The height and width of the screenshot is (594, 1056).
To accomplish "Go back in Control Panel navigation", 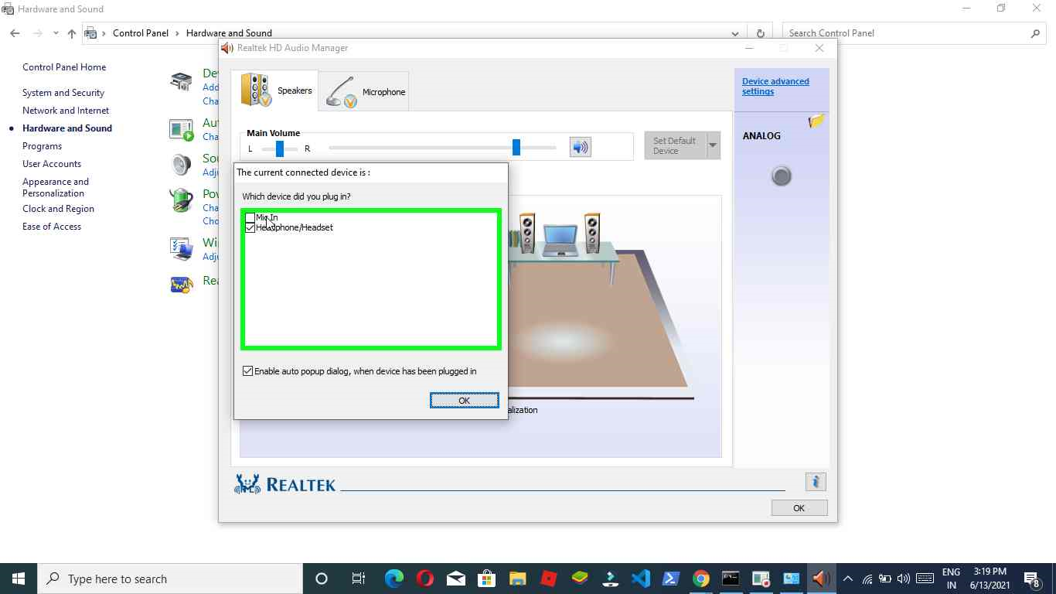I will click(x=15, y=33).
